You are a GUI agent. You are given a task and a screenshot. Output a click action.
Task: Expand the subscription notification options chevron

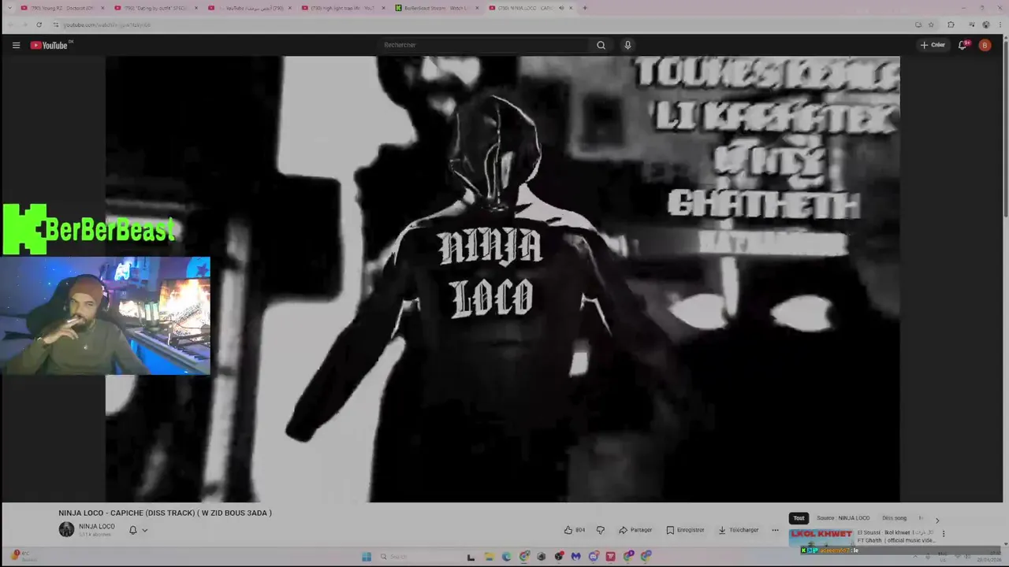click(x=144, y=530)
